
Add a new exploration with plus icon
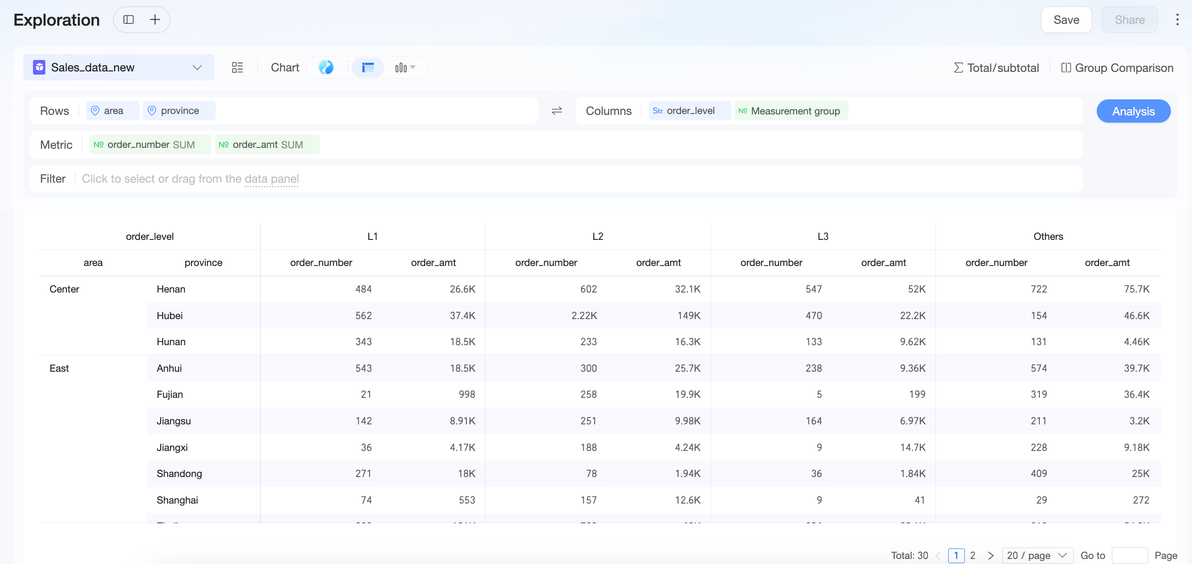pyautogui.click(x=155, y=19)
